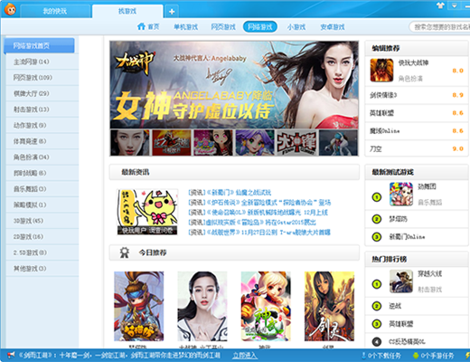The image size is (470, 362).
Task: Open 梦塔防 in 最新测试游戏 list
Action: point(417,219)
